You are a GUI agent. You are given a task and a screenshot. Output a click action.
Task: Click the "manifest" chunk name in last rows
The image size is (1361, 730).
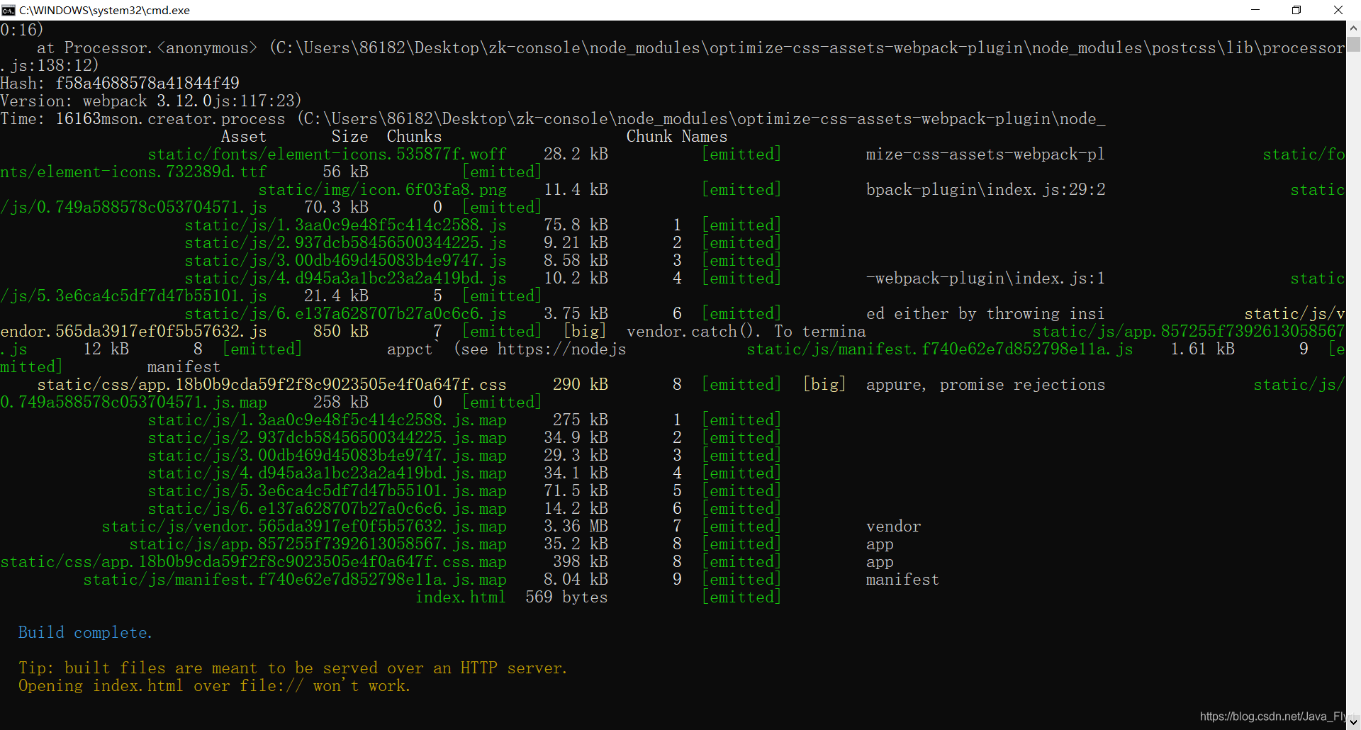tap(903, 579)
